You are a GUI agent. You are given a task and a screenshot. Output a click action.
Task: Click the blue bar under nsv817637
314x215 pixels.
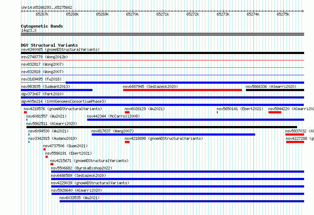(x=174, y=135)
